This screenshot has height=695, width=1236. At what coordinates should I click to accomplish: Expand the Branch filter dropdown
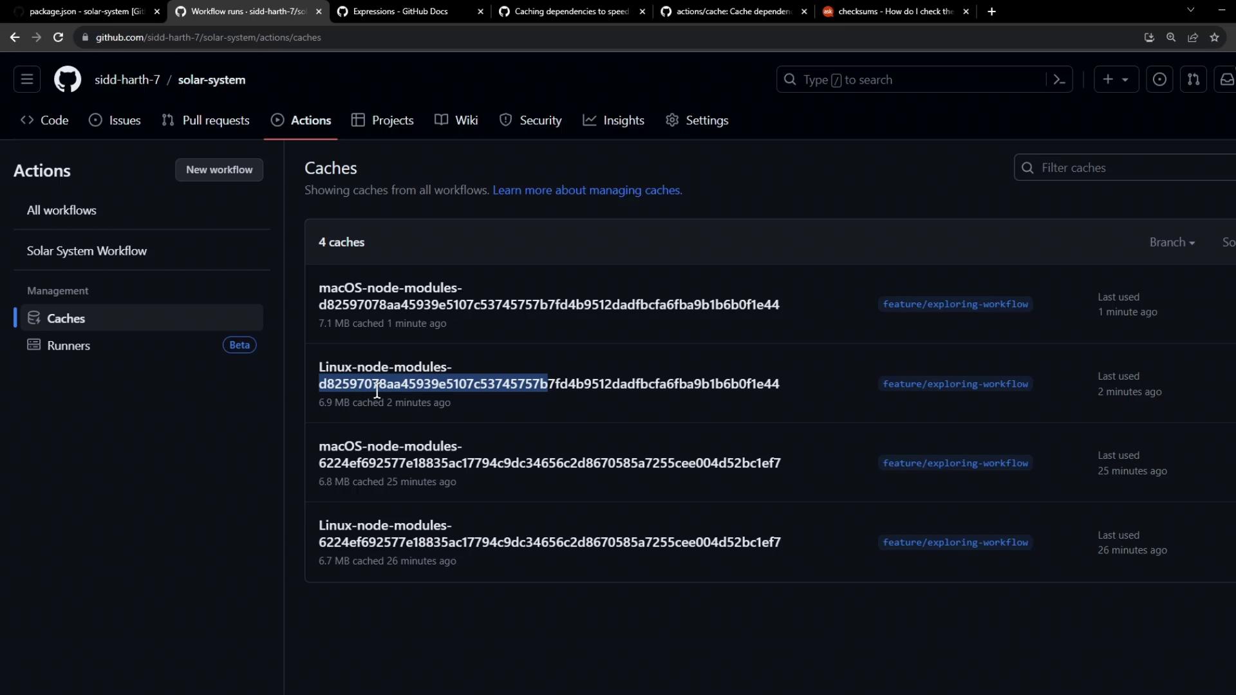pyautogui.click(x=1172, y=243)
